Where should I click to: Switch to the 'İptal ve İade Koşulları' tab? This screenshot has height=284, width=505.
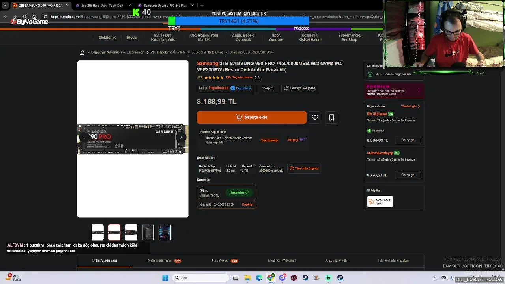point(393,261)
